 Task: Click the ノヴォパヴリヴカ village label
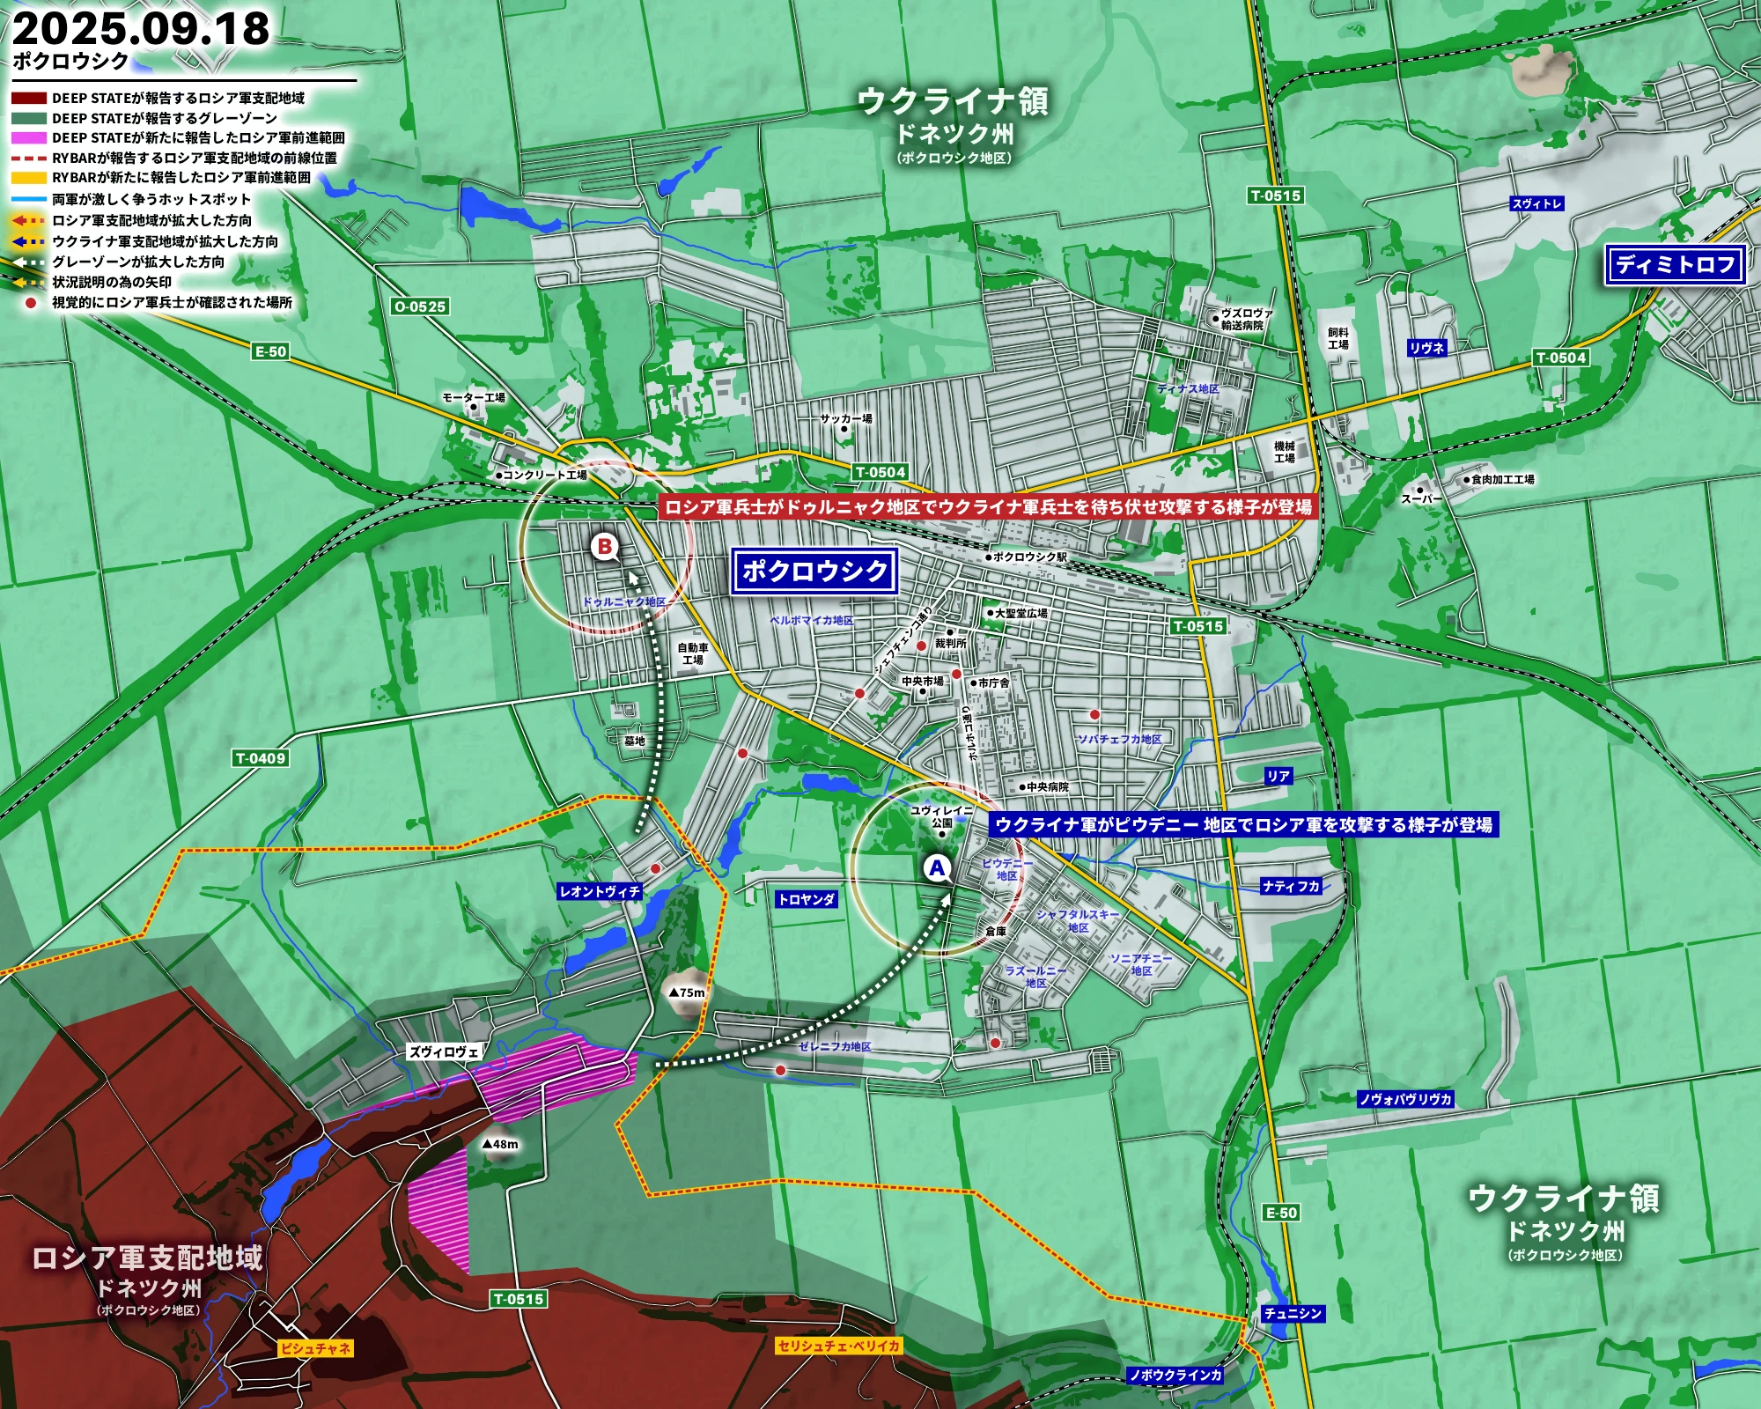(1405, 1099)
